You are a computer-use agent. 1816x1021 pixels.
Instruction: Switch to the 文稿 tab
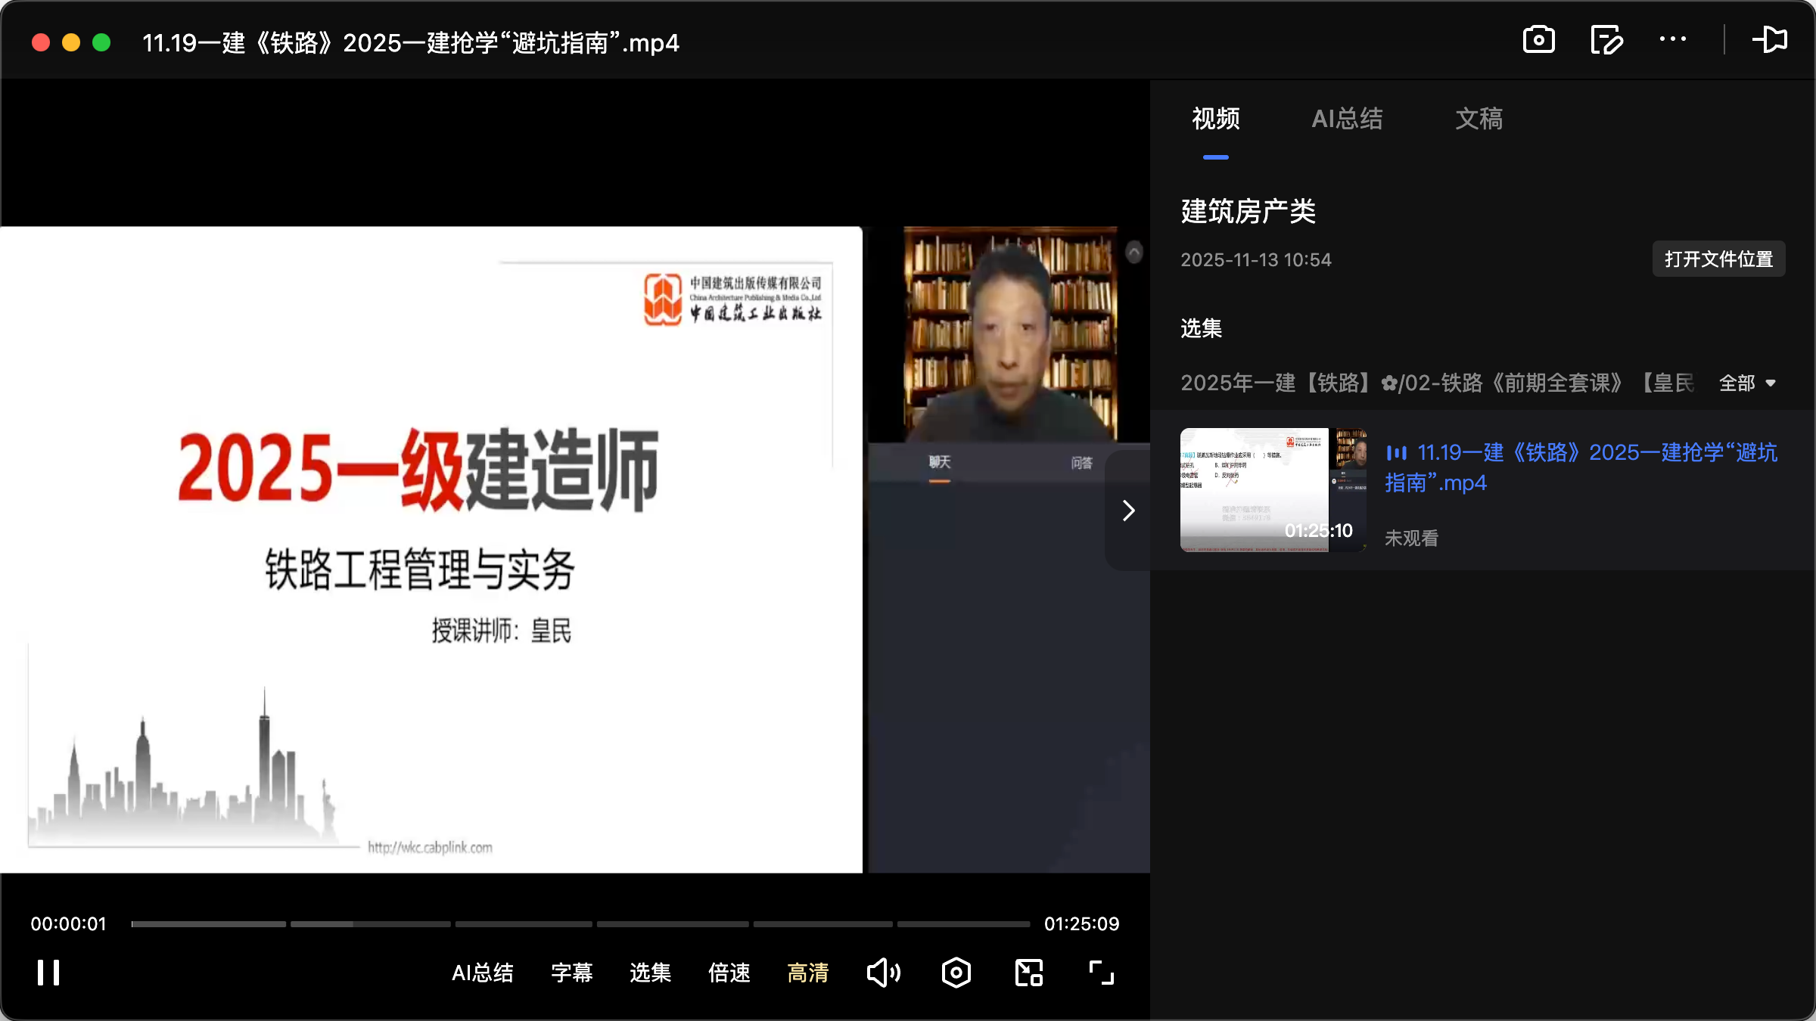(x=1478, y=119)
